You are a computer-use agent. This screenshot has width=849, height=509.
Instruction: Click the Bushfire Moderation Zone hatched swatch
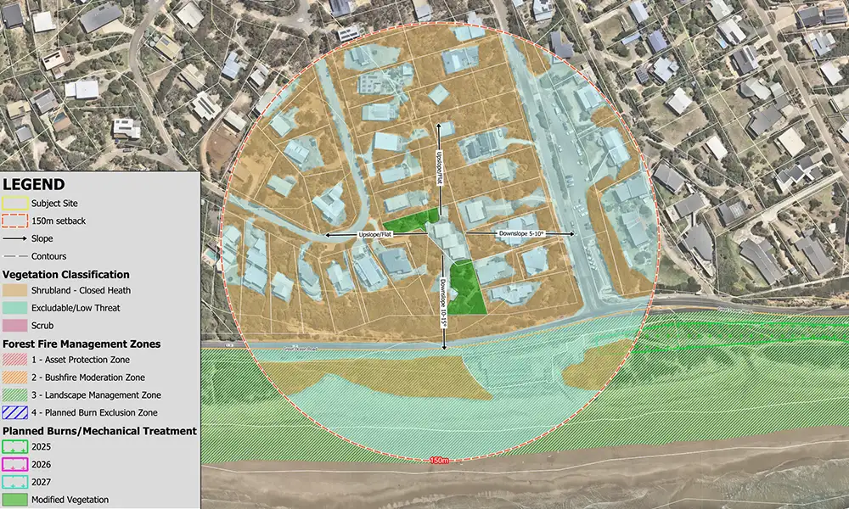(x=14, y=378)
